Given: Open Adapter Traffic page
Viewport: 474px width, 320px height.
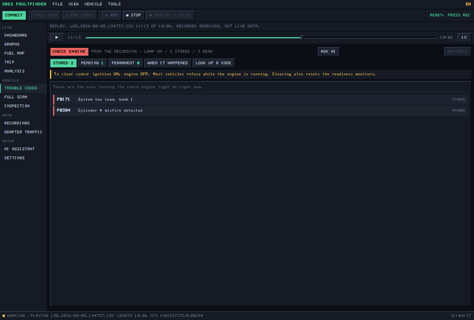Looking at the screenshot, I should point(23,132).
